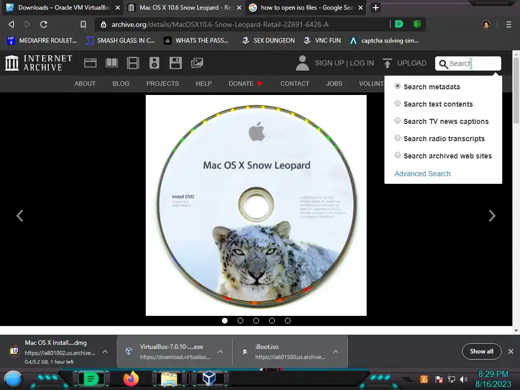Open the Software floppy disk icon

click(175, 63)
